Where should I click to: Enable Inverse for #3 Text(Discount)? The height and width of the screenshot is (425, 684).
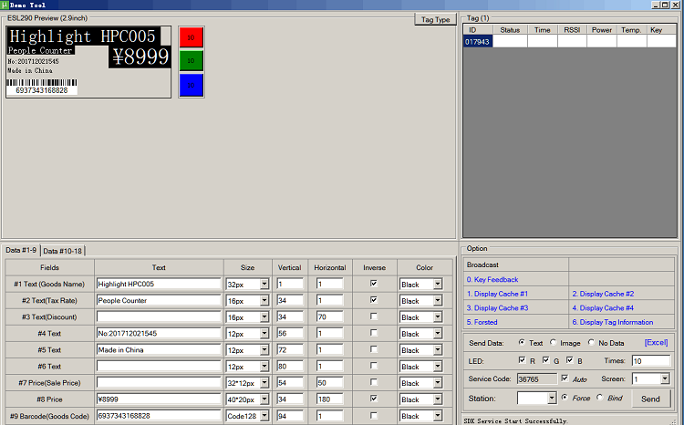(x=374, y=316)
